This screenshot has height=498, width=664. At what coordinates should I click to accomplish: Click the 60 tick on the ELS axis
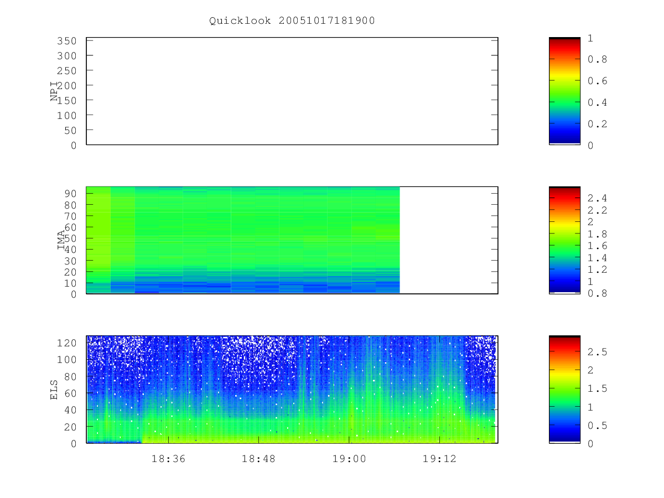coord(72,393)
